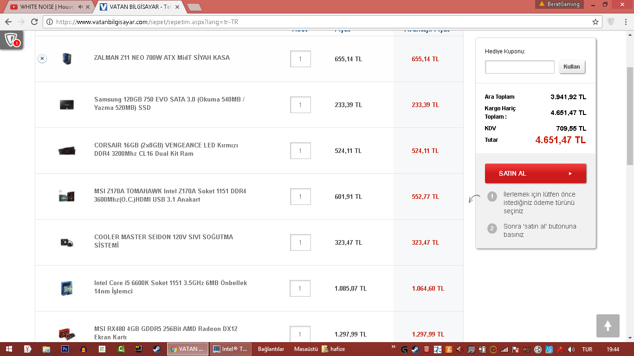Screen dimensions: 634x356
Task: Click the Kullan coupon button
Action: click(x=572, y=67)
